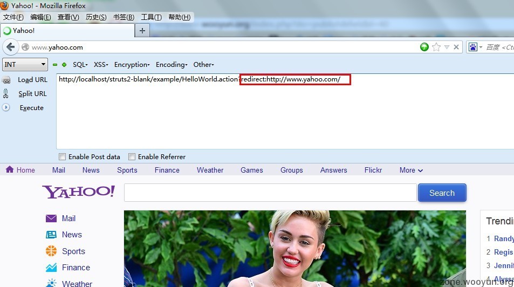Enable the Referrer checkbox
This screenshot has width=514, height=287.
click(x=132, y=157)
